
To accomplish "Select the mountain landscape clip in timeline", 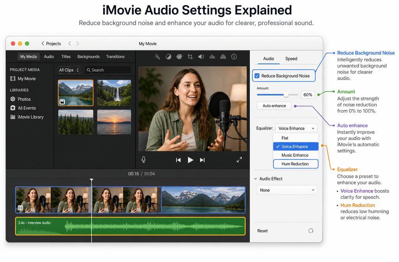I will 203,200.
